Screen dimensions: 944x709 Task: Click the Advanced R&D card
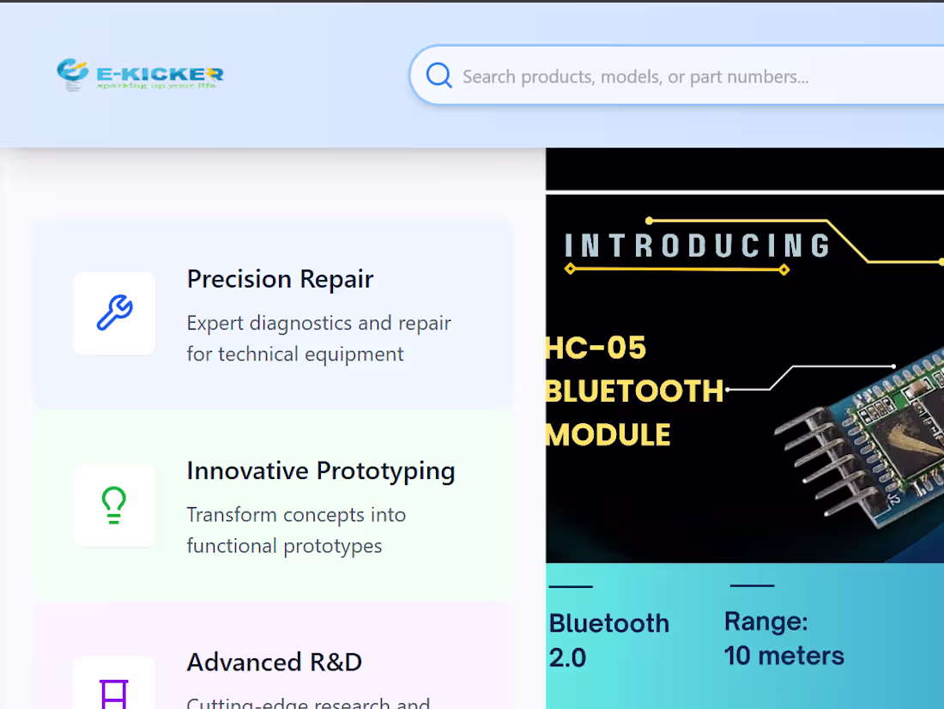pos(273,670)
